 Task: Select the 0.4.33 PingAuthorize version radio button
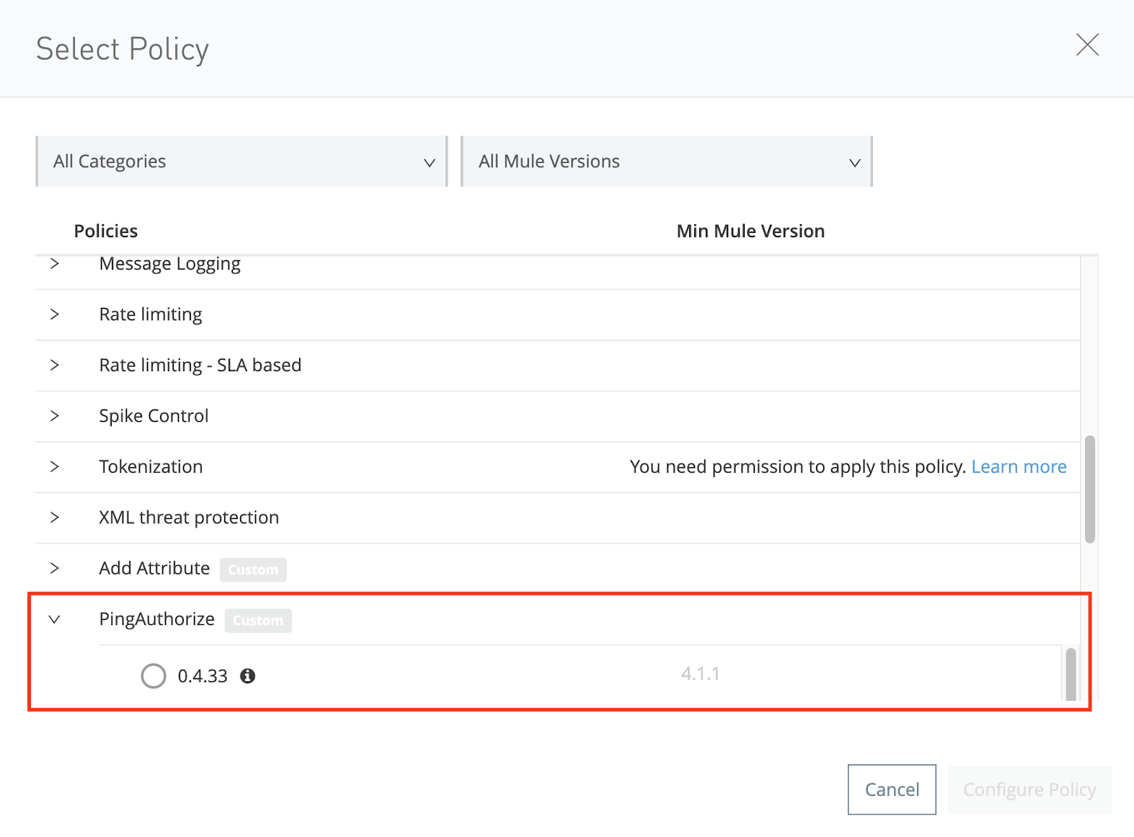tap(154, 676)
